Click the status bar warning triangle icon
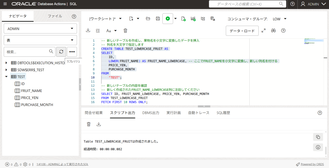The width and height of the screenshot is (329, 168). (16, 164)
